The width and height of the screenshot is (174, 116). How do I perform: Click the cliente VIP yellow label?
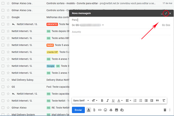pyautogui.click(x=52, y=52)
